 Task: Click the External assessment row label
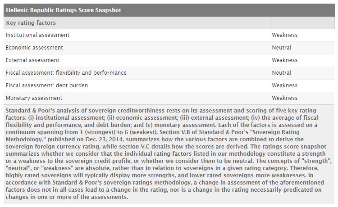32,60
